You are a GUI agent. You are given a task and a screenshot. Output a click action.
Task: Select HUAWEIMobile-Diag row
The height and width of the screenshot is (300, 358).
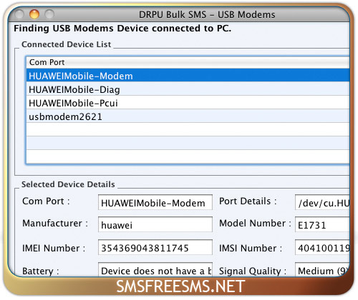click(188, 89)
